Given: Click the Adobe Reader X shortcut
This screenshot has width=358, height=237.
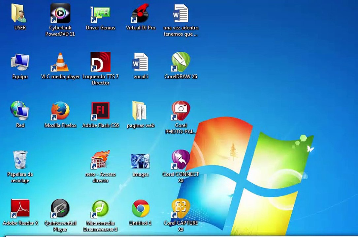Looking at the screenshot, I should click(x=20, y=209).
